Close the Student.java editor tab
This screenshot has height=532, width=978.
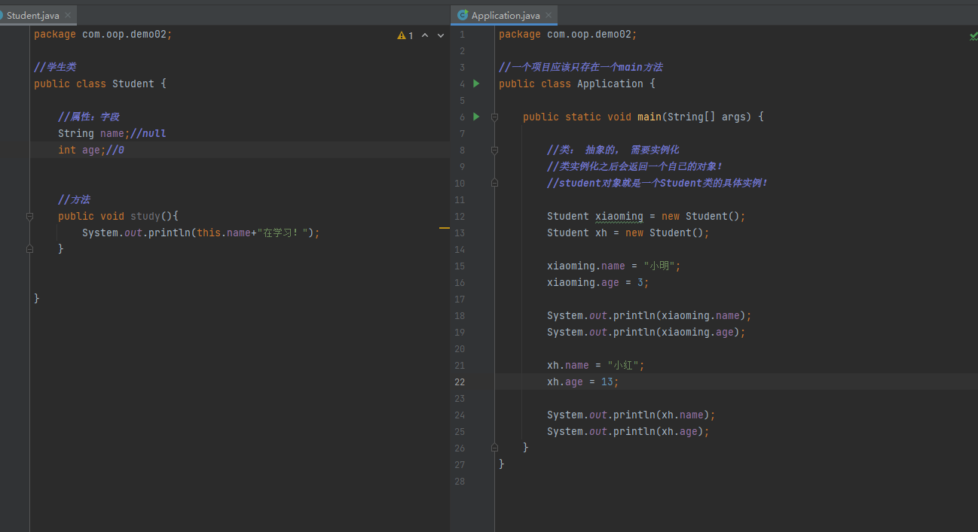[x=68, y=15]
